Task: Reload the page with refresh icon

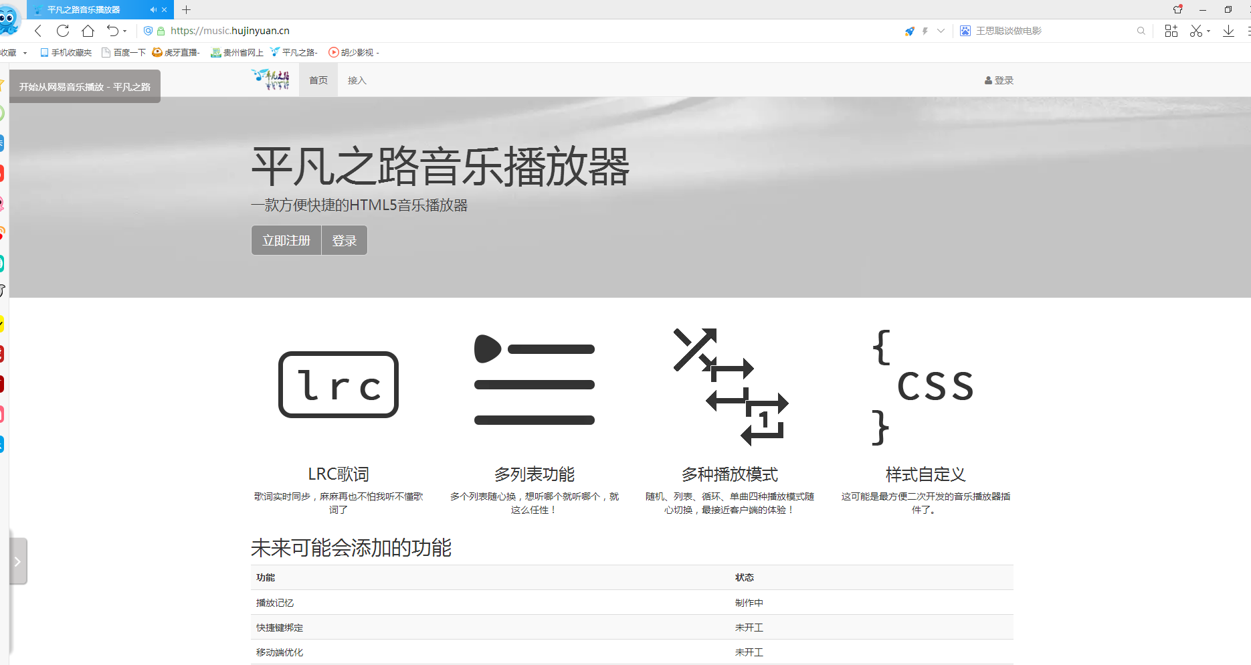Action: [x=63, y=31]
